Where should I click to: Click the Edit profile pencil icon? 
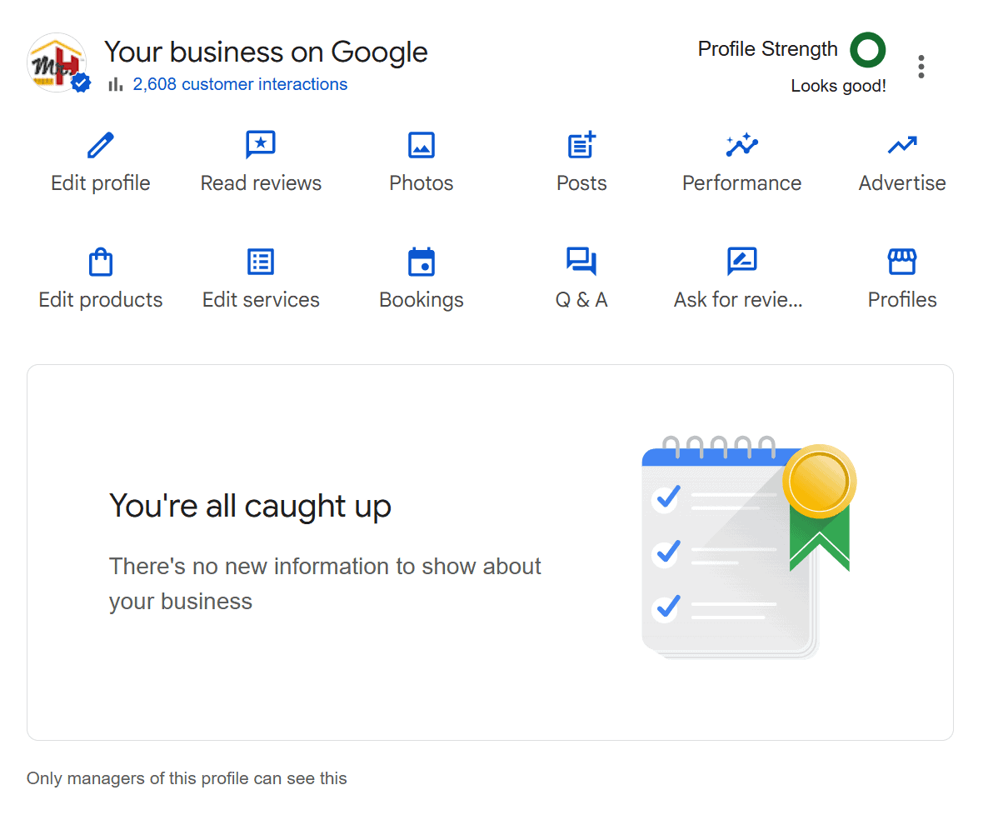100,146
